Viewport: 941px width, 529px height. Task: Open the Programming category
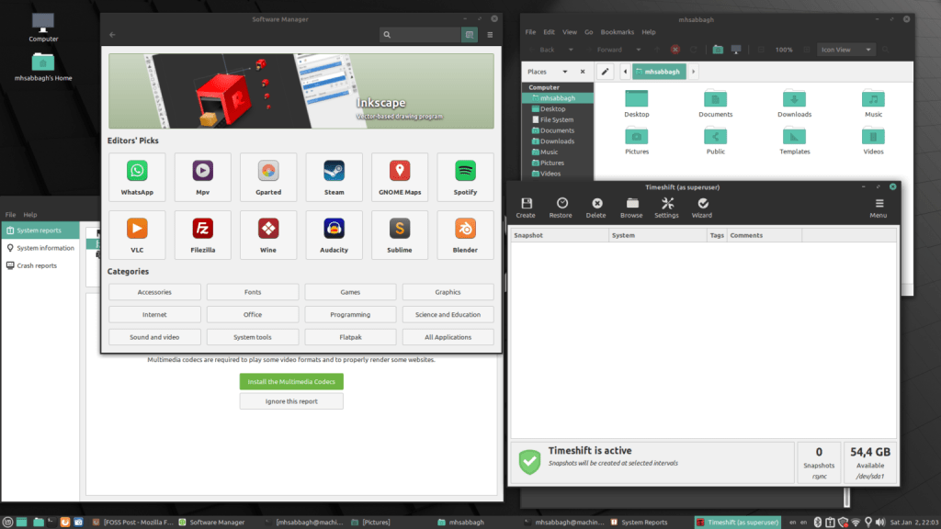[x=350, y=315]
